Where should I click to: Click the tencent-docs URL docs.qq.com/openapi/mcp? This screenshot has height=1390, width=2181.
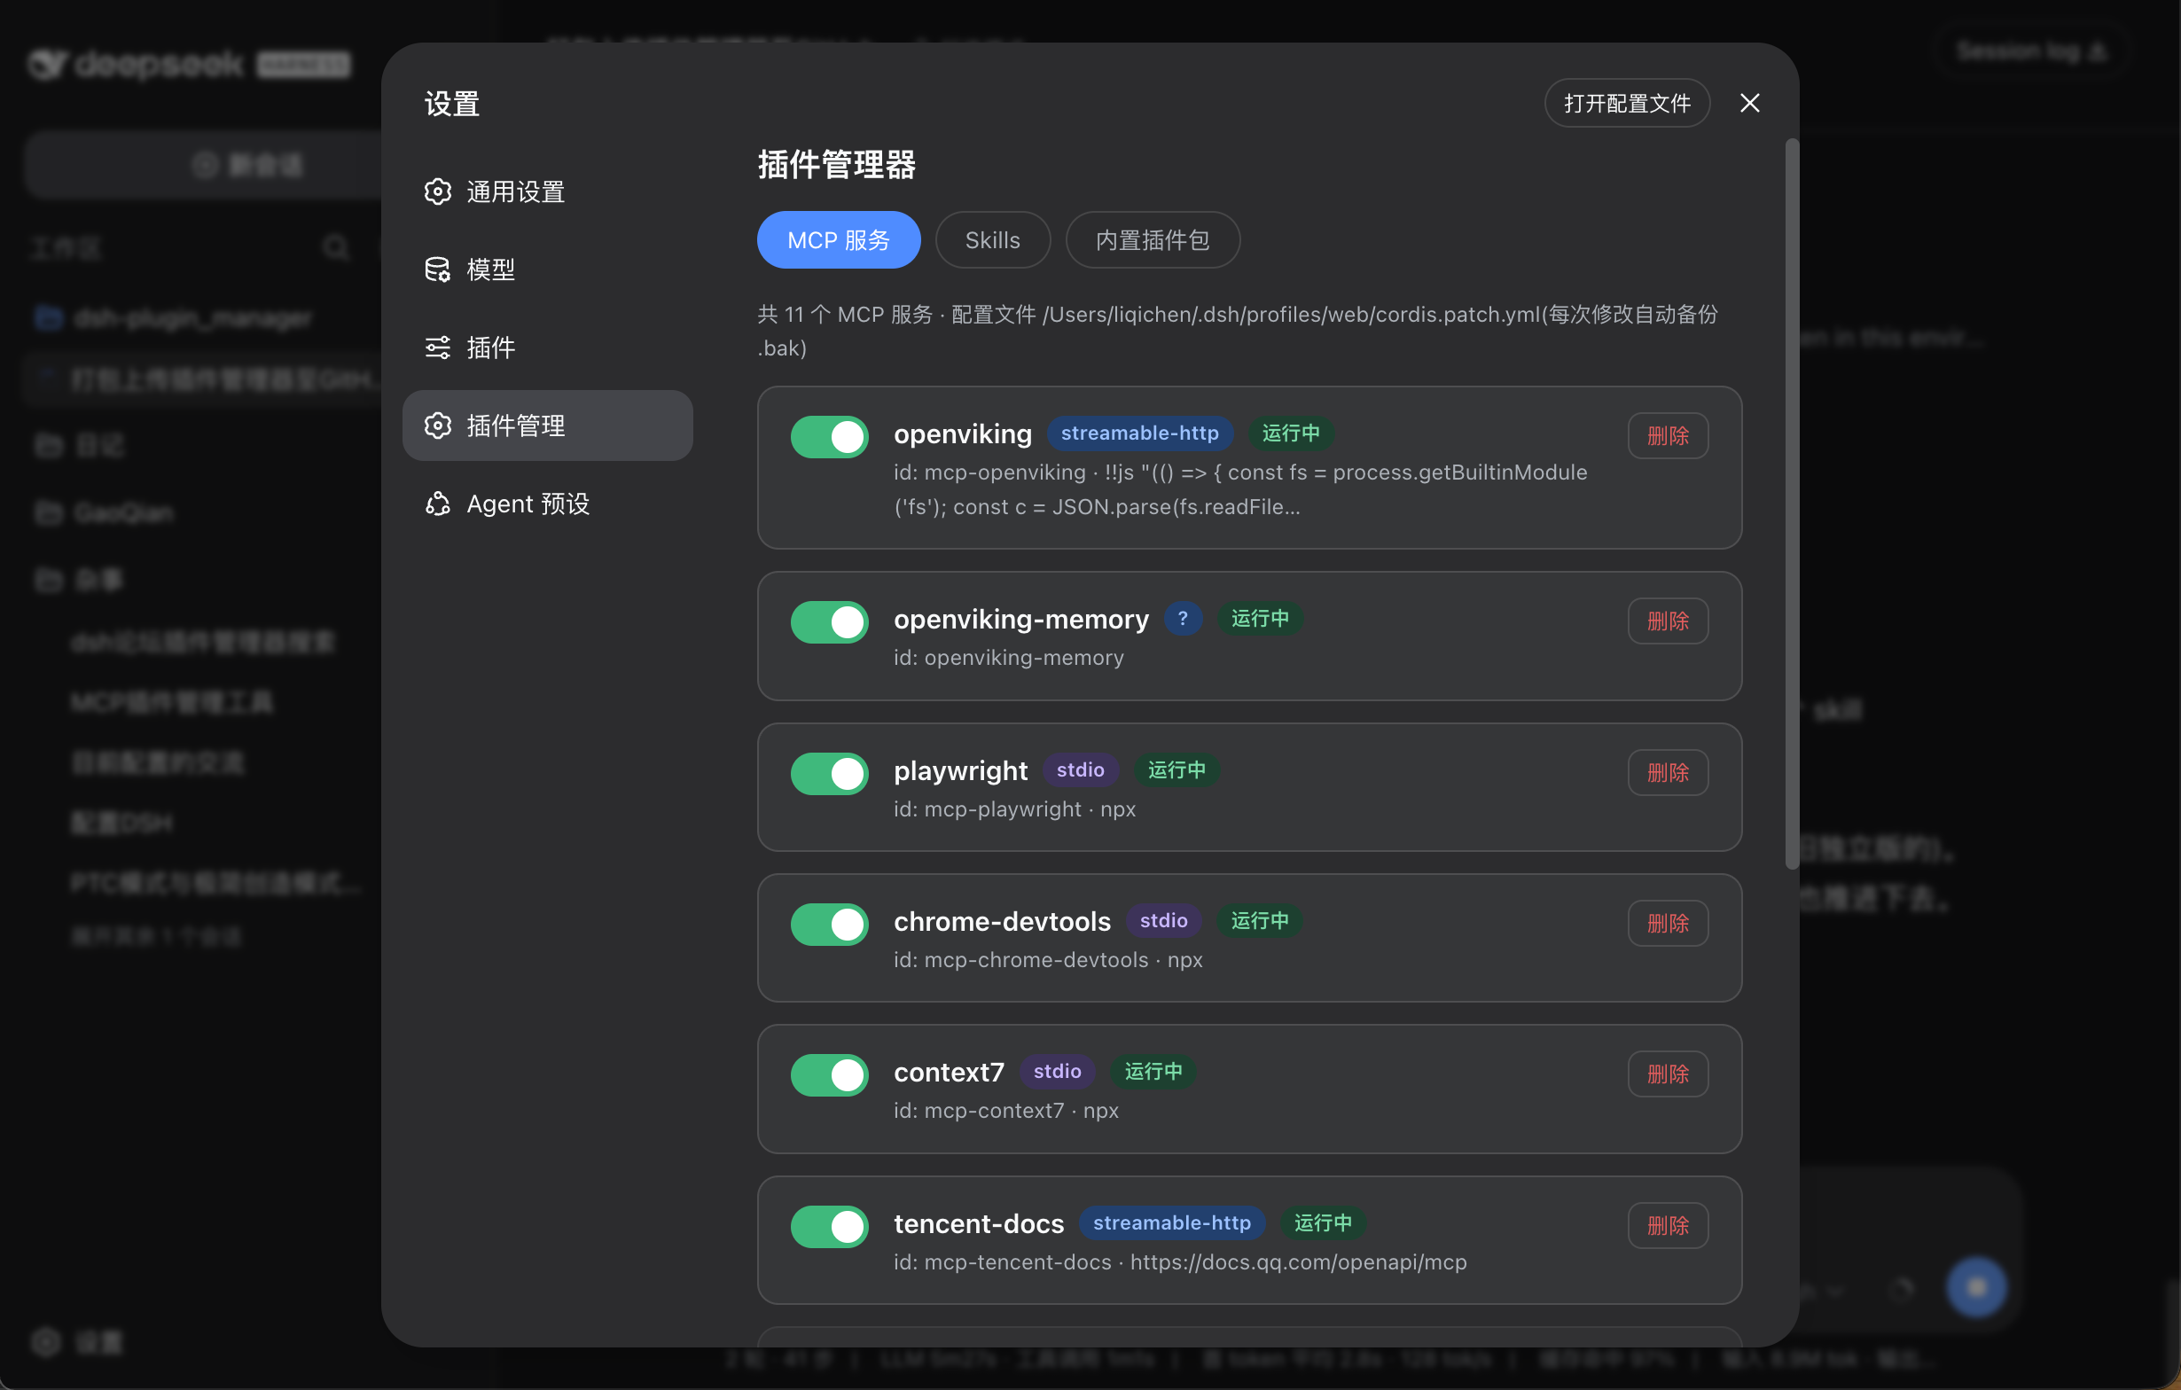coord(1298,1261)
